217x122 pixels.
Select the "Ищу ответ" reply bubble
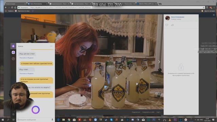[x=26, y=69]
